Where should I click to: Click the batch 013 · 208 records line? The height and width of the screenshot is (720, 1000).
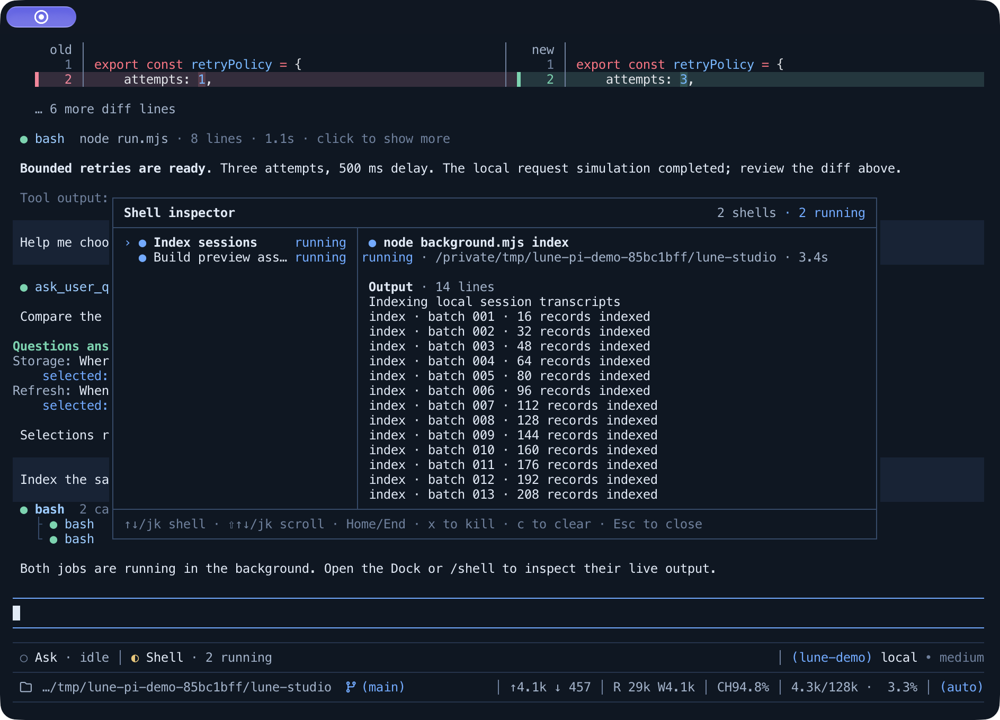pyautogui.click(x=513, y=494)
